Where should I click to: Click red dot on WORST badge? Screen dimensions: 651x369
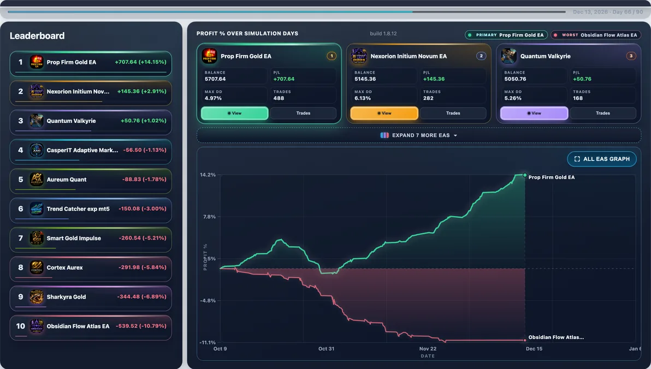555,35
